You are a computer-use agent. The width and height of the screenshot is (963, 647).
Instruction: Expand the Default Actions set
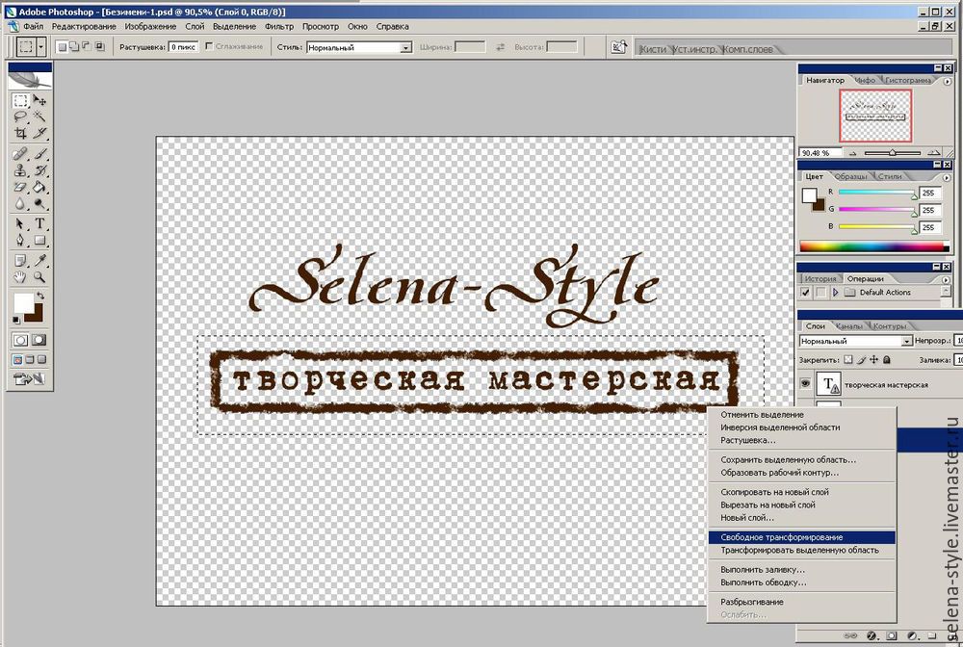tap(836, 293)
